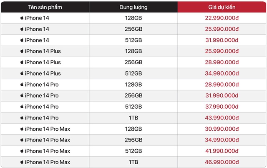Click Apple logo in iPhone 14 Pro 1TB row
The width and height of the screenshot is (267, 168).
(22, 118)
